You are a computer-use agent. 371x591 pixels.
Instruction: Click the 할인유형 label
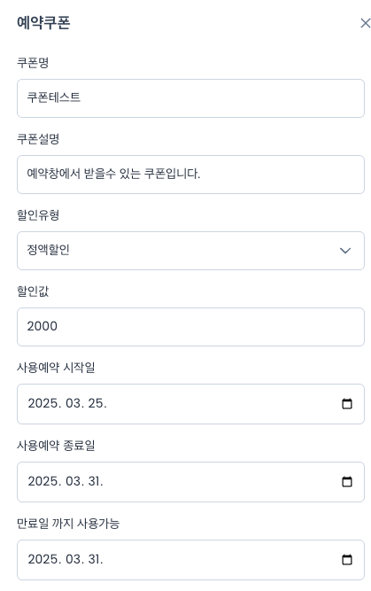tap(38, 214)
